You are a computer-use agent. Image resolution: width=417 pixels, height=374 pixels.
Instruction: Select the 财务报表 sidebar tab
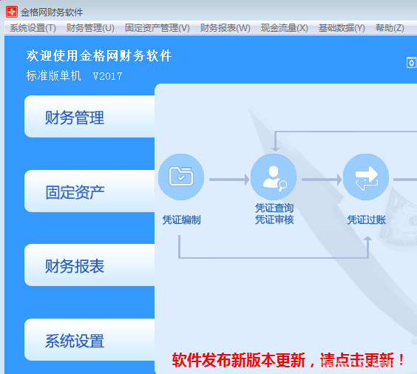tap(89, 265)
